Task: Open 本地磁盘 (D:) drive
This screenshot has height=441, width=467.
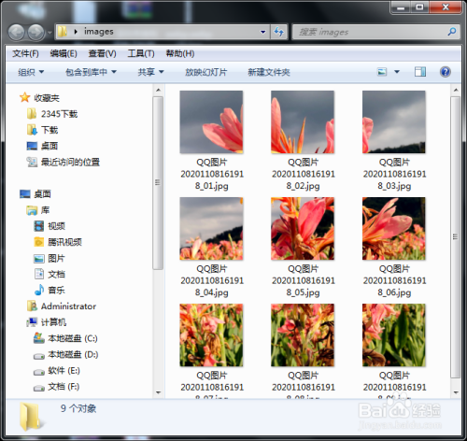Action: 65,354
